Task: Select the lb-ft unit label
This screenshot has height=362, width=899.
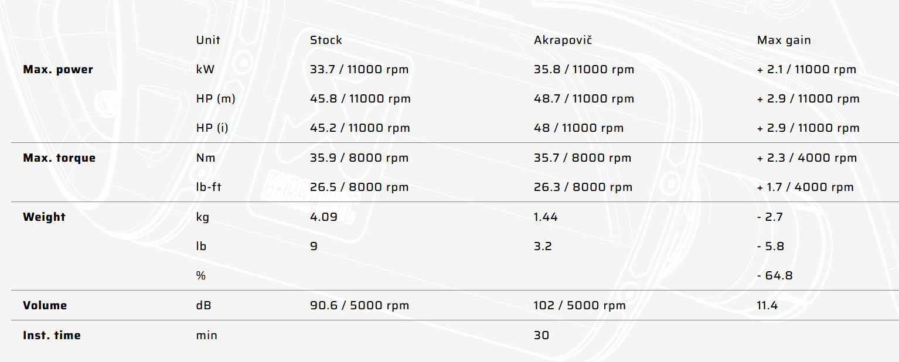Action: 207,187
